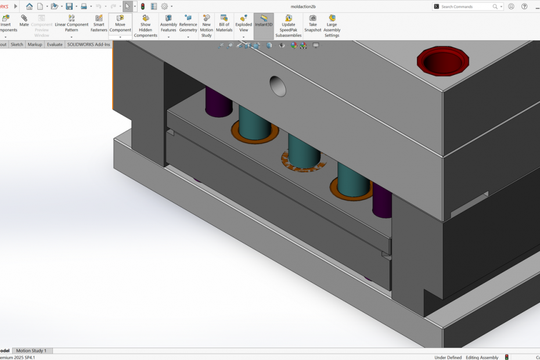Viewport: 540px width, 360px height.
Task: Click the Mate tool paperclip icon
Action: tap(24, 18)
